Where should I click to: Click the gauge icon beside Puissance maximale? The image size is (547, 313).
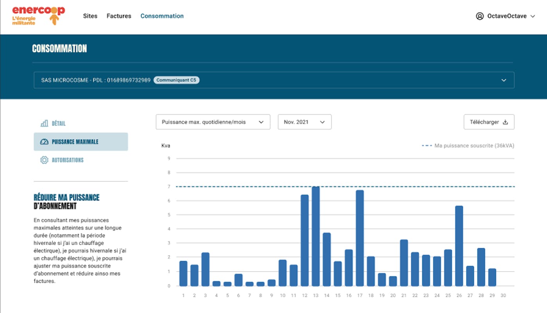click(x=44, y=142)
